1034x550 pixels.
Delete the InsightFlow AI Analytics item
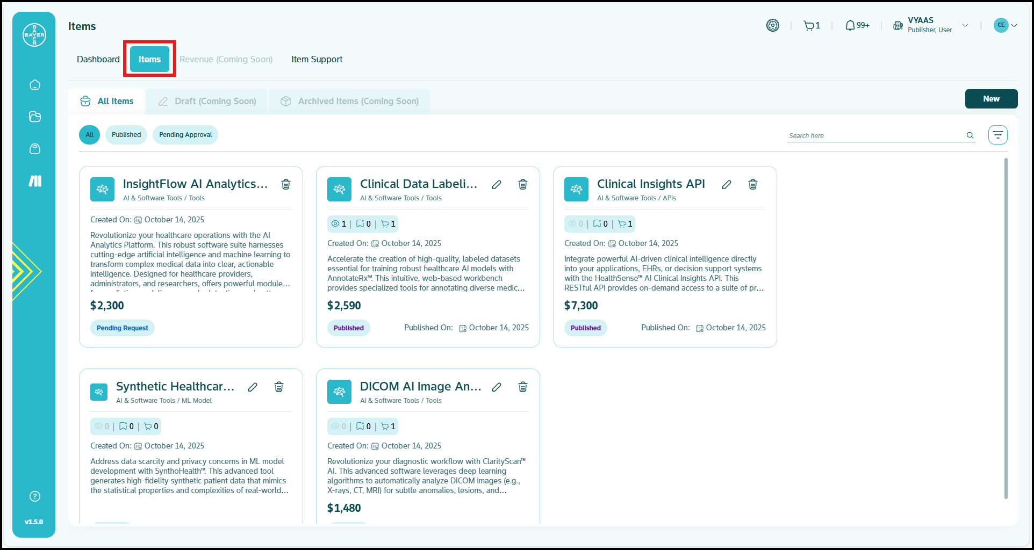pos(286,184)
